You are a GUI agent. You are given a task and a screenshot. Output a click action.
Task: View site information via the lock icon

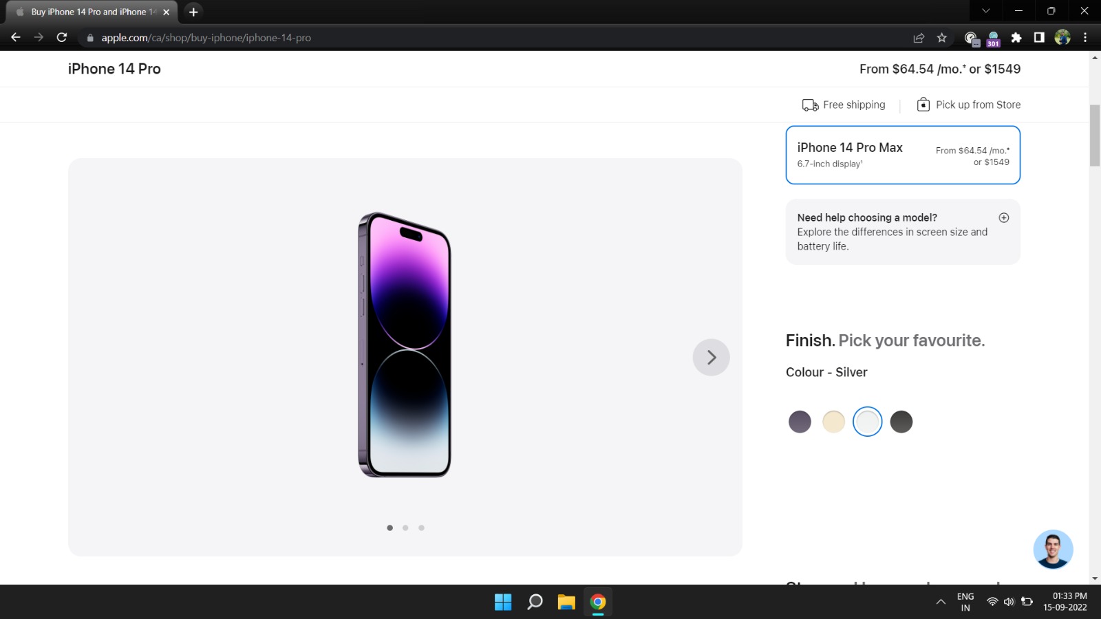pos(90,38)
